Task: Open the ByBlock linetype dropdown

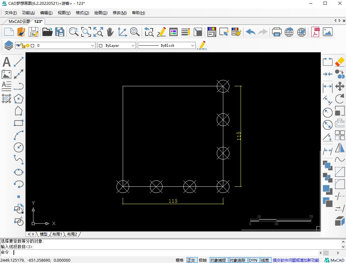Action: pyautogui.click(x=193, y=45)
